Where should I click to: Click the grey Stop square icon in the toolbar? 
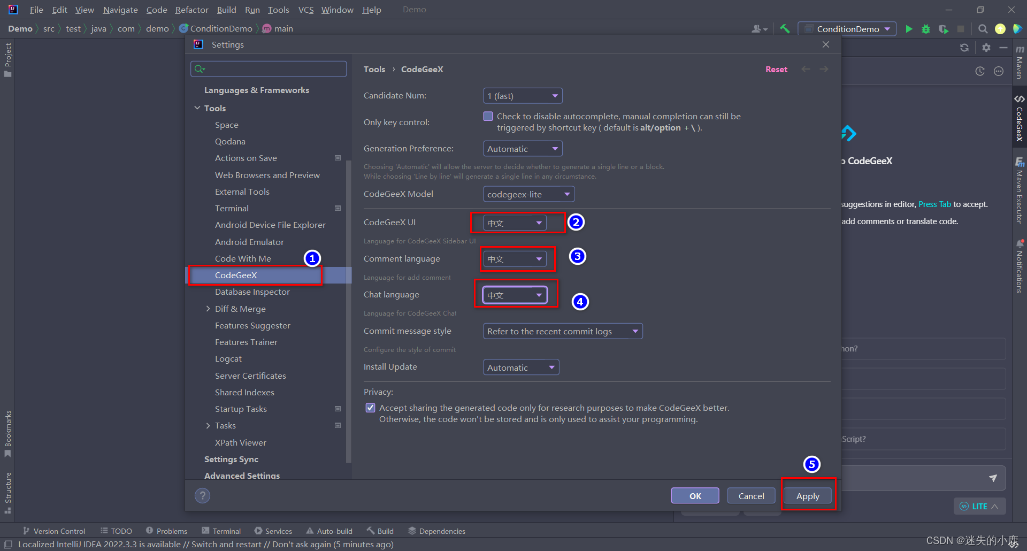[x=961, y=29]
